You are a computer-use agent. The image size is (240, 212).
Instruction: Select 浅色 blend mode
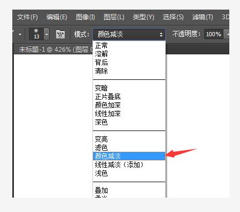pos(129,173)
